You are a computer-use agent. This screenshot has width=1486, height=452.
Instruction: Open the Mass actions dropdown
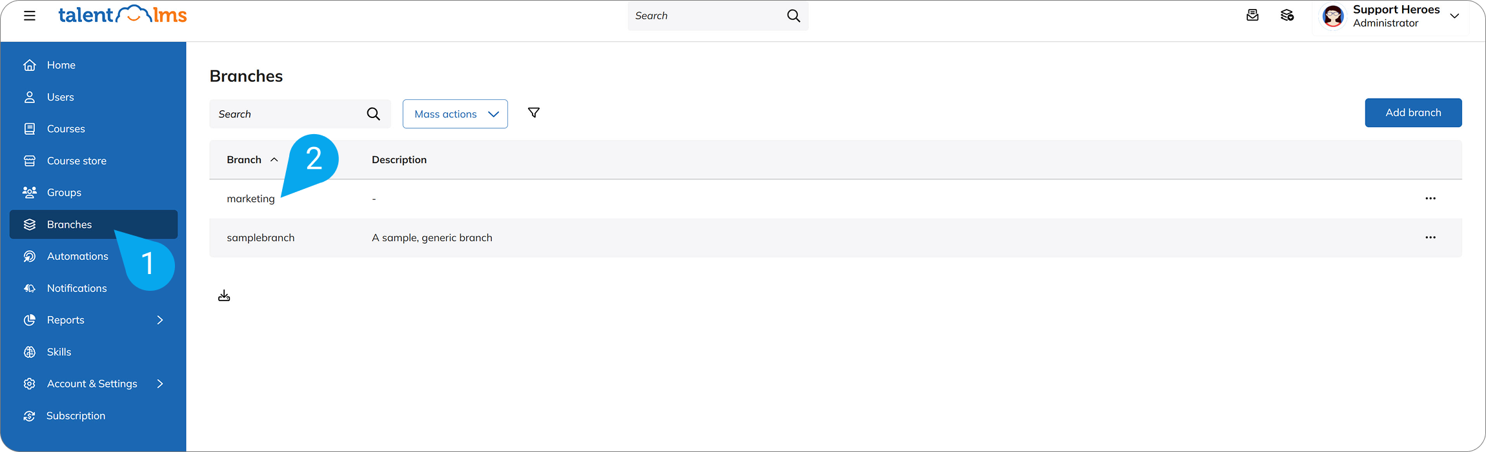click(455, 114)
